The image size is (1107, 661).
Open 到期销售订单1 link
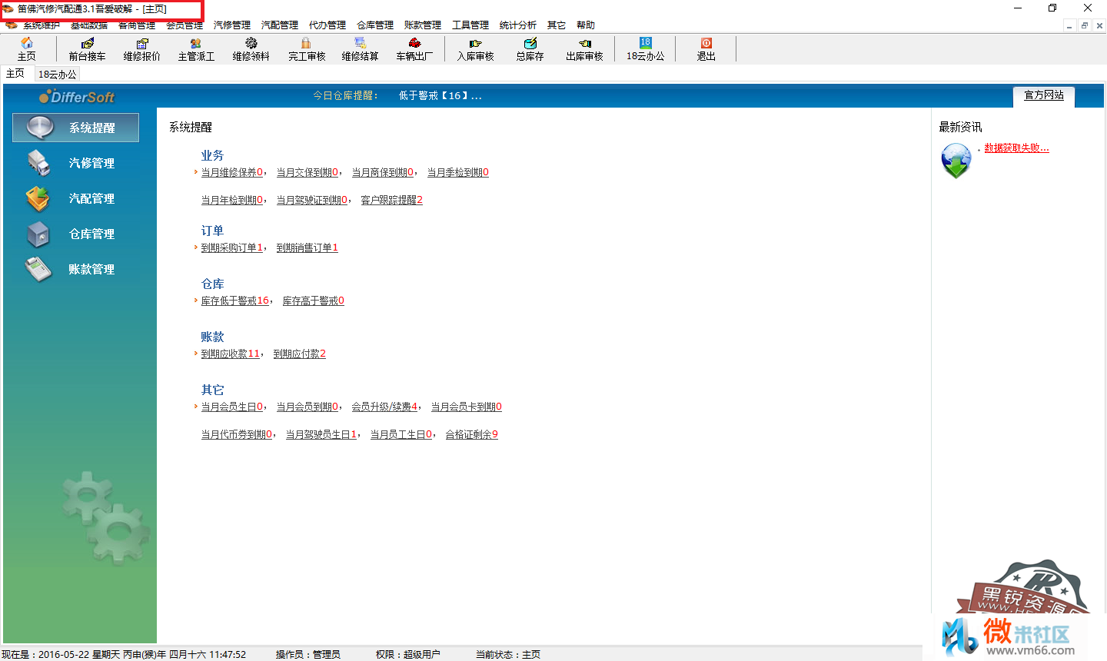tap(307, 248)
